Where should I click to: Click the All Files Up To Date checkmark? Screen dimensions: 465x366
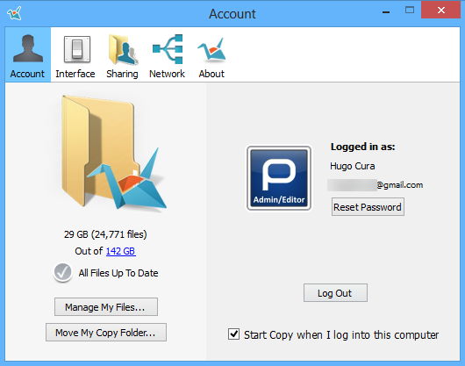62,273
